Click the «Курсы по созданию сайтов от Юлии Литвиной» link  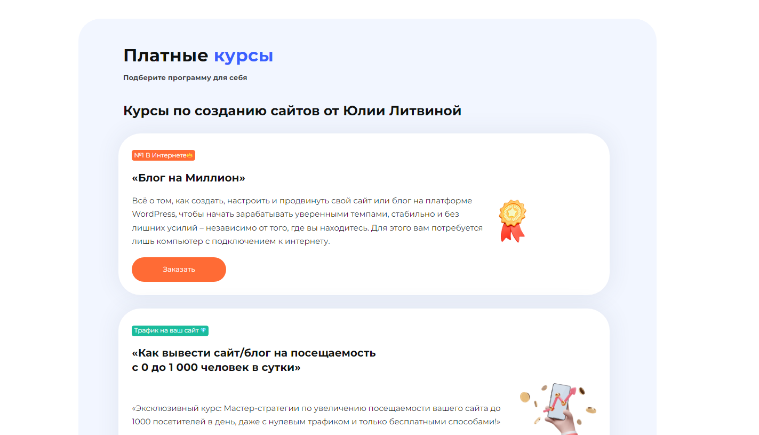[292, 110]
